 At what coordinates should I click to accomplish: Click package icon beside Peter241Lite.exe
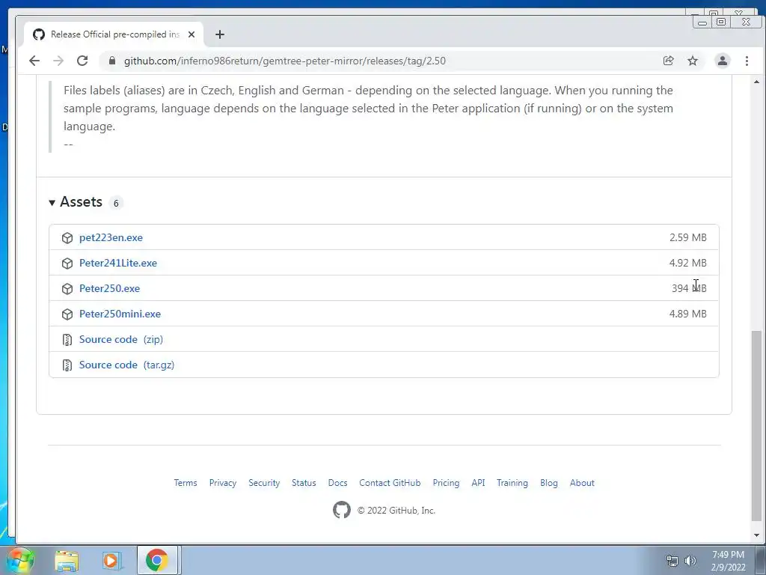[x=67, y=263]
